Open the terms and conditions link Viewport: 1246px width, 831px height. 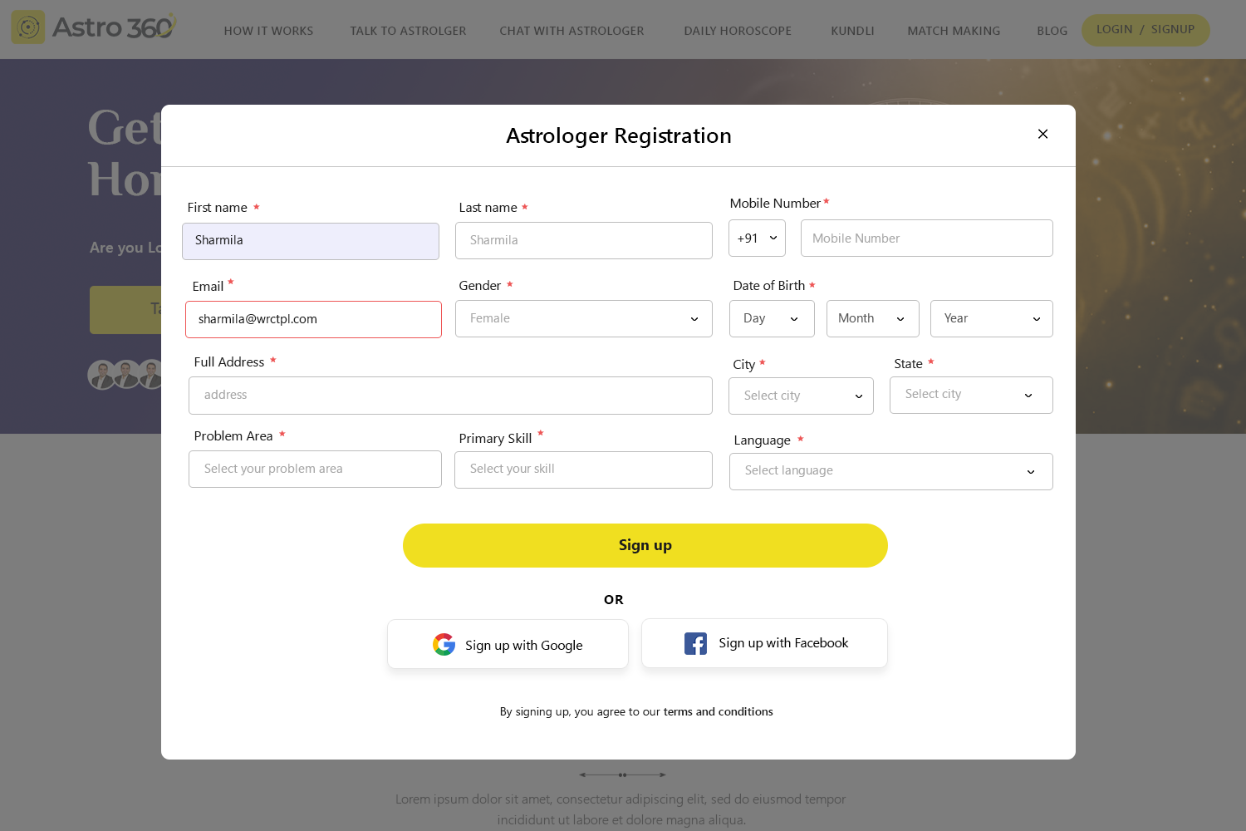pyautogui.click(x=718, y=711)
